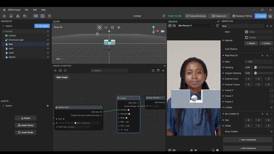Toggle the phone preview panel icon in the toolbar
Screen dimensions: 274x154
(x=42, y=16)
